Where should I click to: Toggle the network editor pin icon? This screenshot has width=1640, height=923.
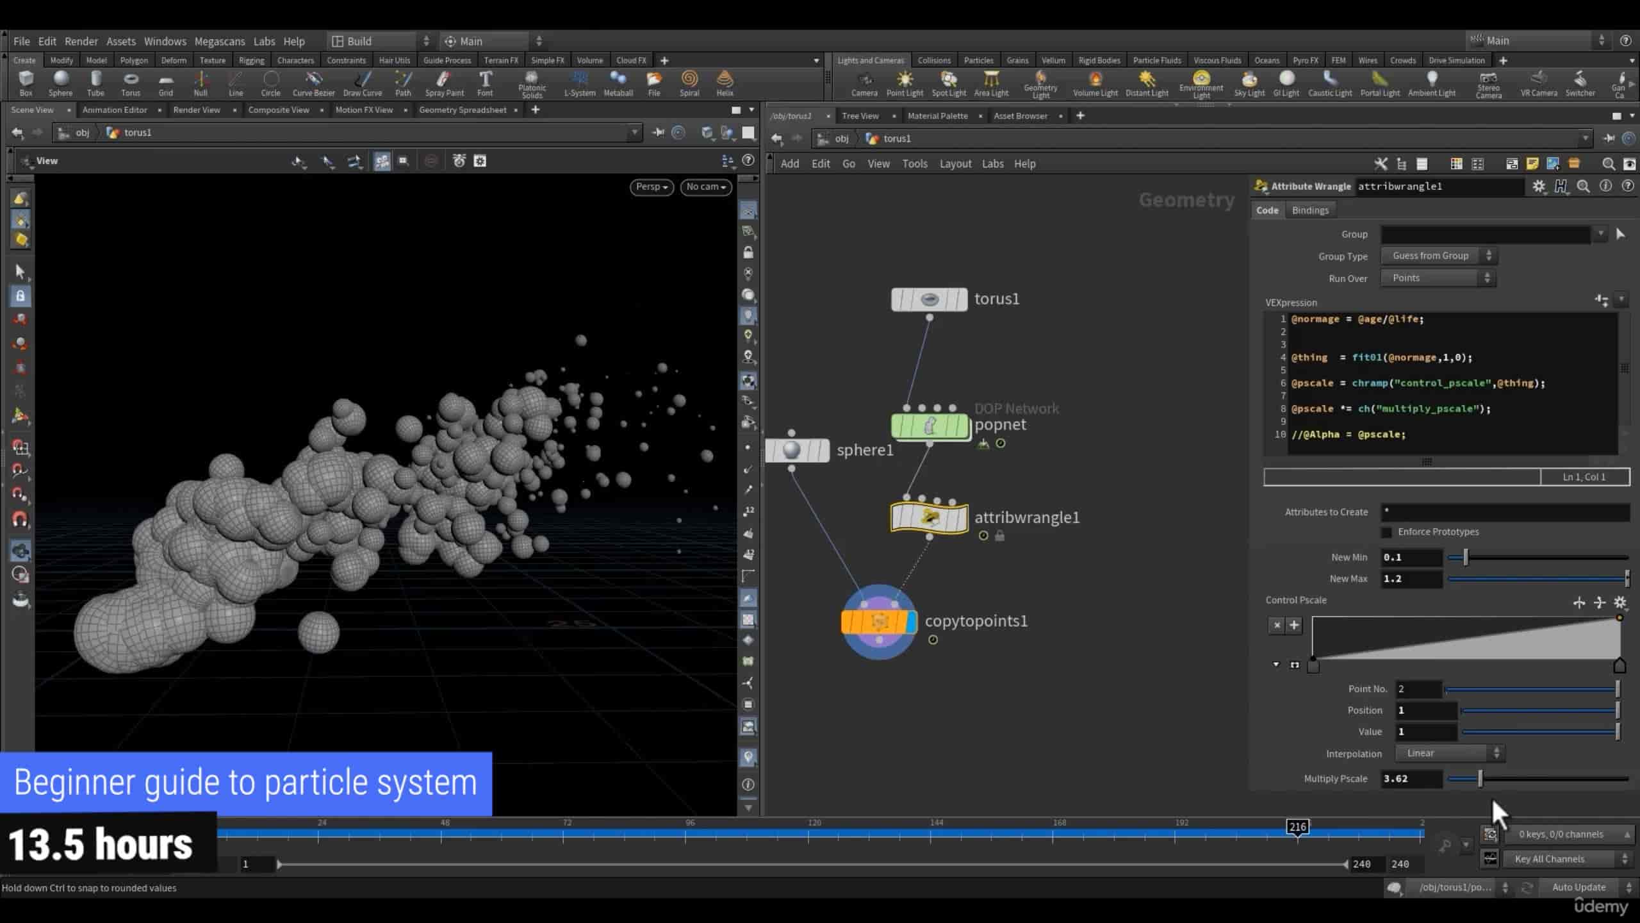pyautogui.click(x=1609, y=138)
